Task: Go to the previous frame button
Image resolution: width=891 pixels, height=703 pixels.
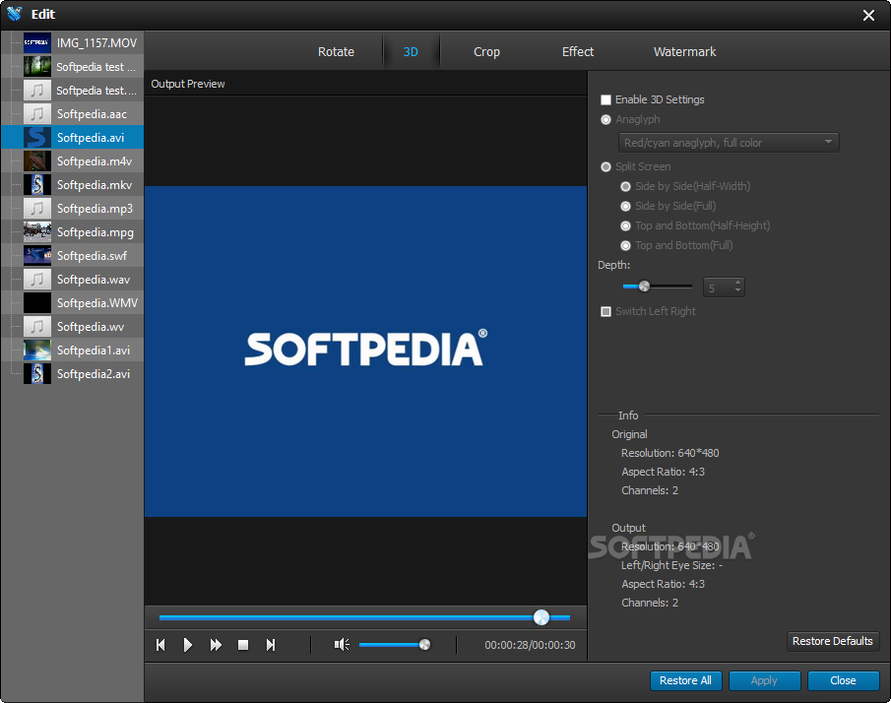Action: [160, 645]
